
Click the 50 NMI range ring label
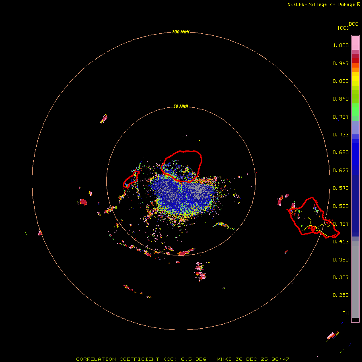(x=181, y=106)
